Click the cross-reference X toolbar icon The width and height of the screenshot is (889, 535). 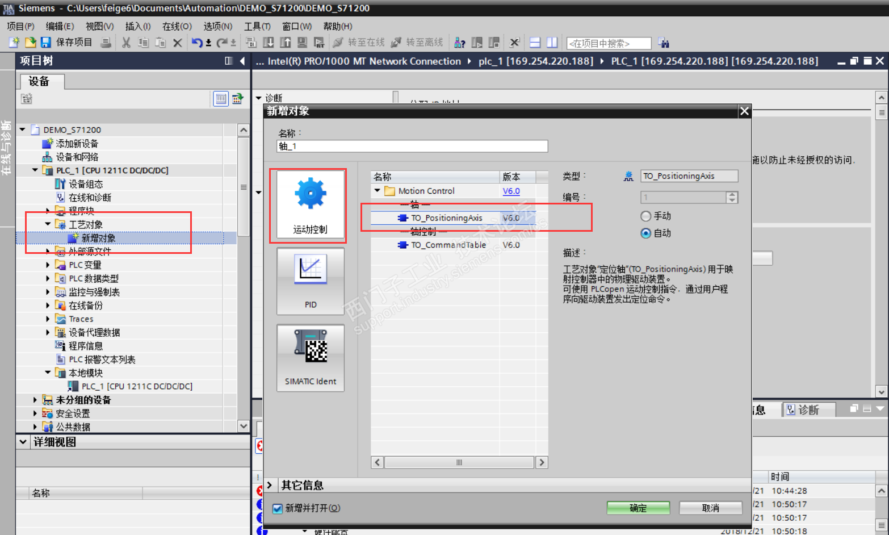point(514,43)
